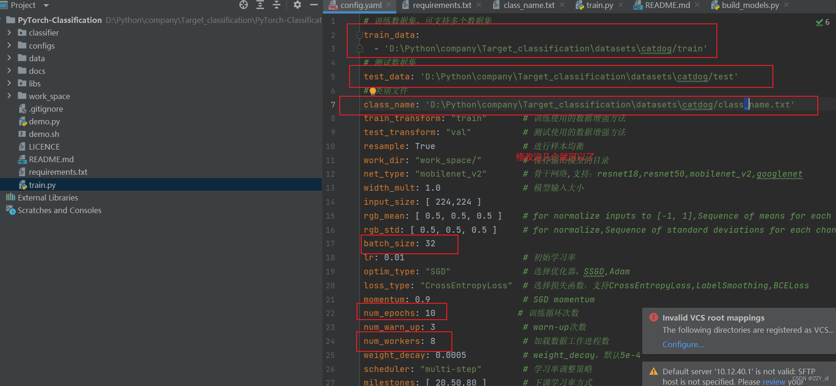Click the collapse all icon in Project toolbar

coord(277,5)
